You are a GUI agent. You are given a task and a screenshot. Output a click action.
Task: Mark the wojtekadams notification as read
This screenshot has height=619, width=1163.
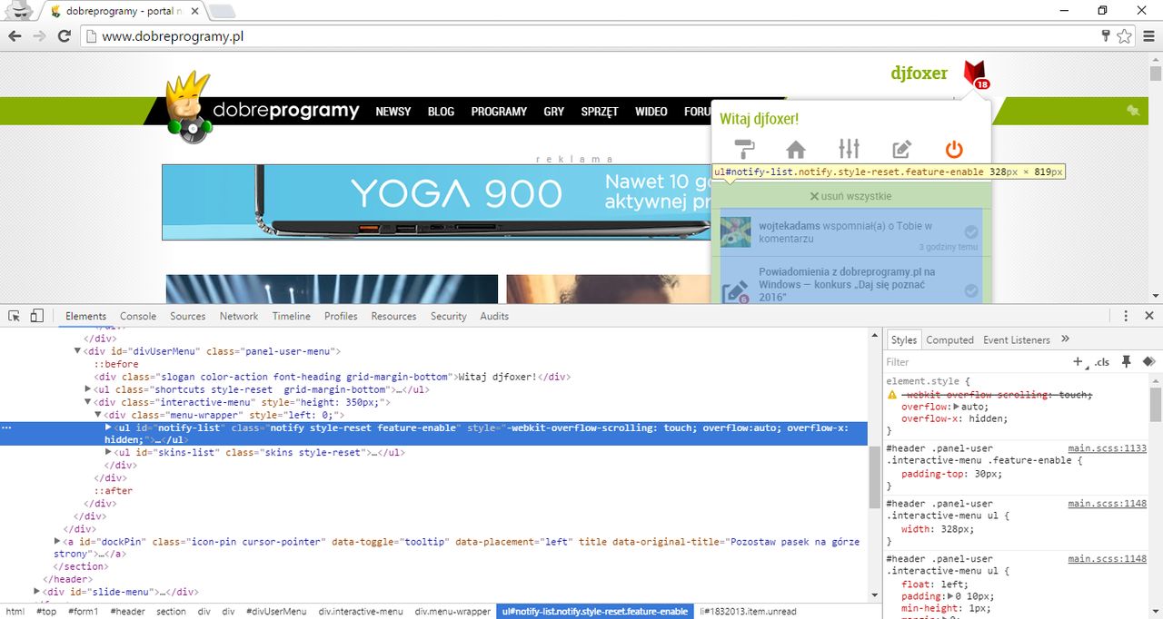click(x=971, y=231)
